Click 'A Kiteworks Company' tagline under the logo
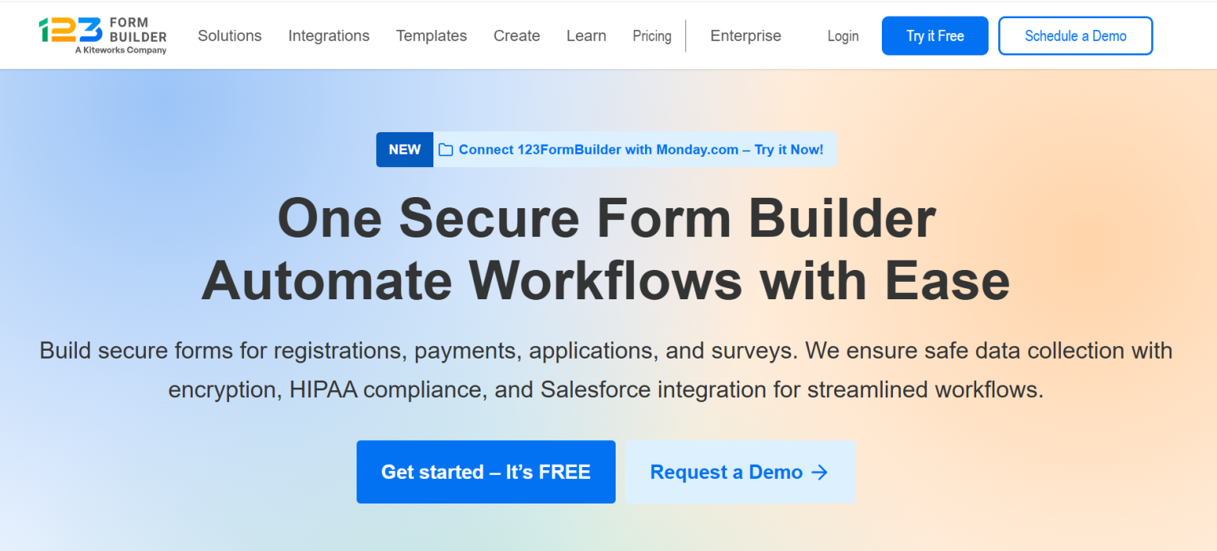Image resolution: width=1217 pixels, height=551 pixels. pos(120,50)
